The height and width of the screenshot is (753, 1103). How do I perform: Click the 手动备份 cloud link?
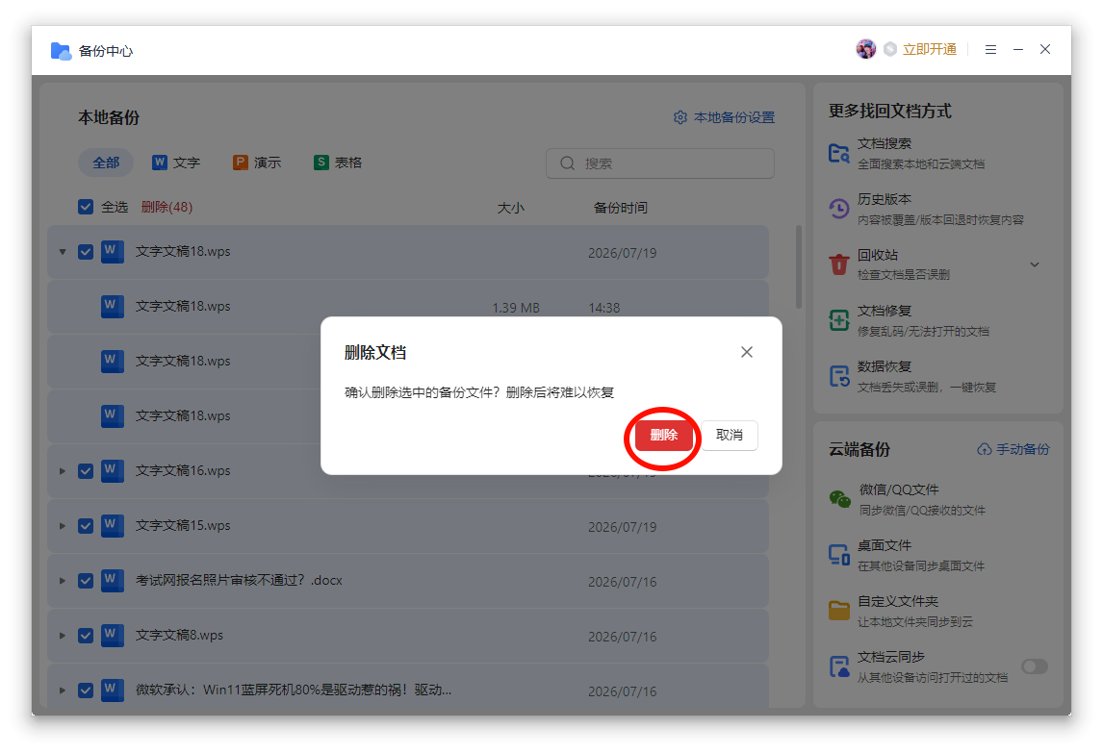(1013, 449)
